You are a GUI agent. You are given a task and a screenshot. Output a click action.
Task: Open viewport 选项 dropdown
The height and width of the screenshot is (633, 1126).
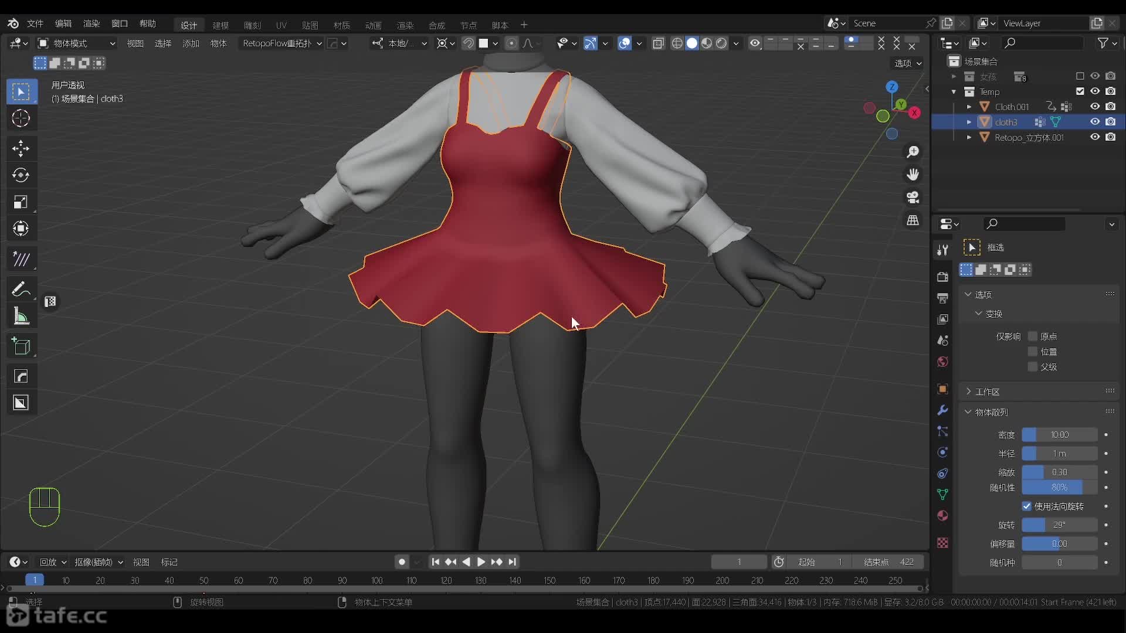[908, 63]
